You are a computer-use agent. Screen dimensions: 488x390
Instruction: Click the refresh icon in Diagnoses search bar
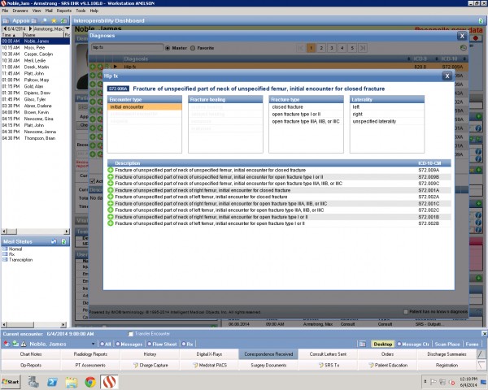point(463,48)
